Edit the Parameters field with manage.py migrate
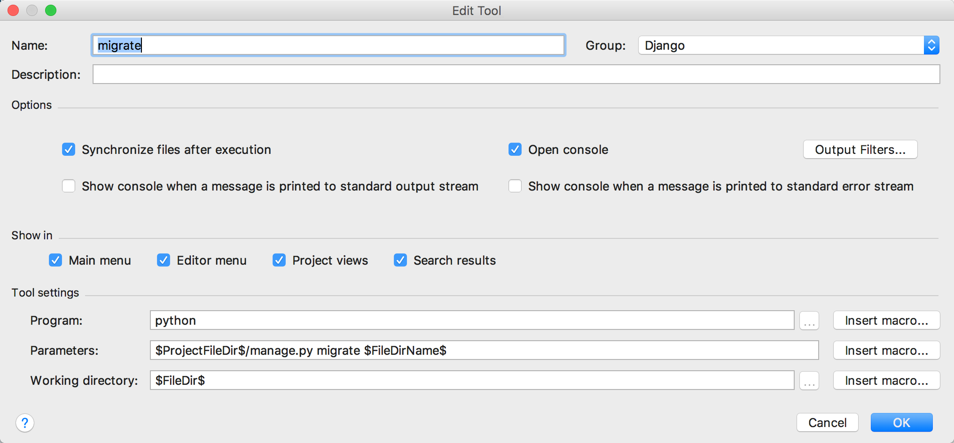The height and width of the screenshot is (443, 954). (484, 351)
